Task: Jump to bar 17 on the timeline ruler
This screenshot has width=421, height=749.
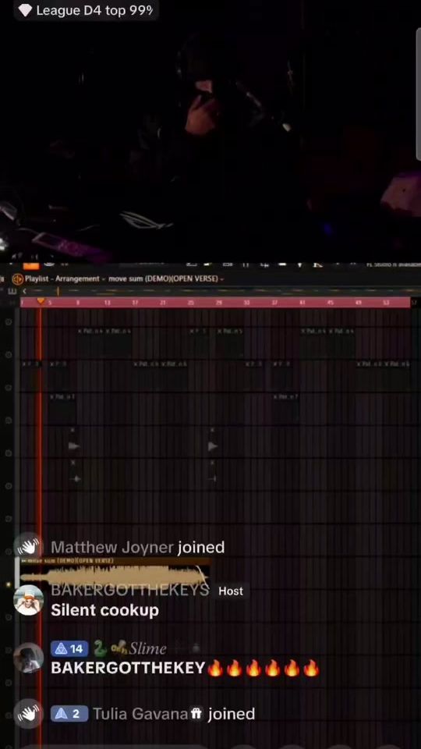Action: point(135,303)
